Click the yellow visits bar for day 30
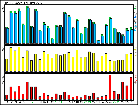Screen dimensions: 138x105 click(127, 62)
